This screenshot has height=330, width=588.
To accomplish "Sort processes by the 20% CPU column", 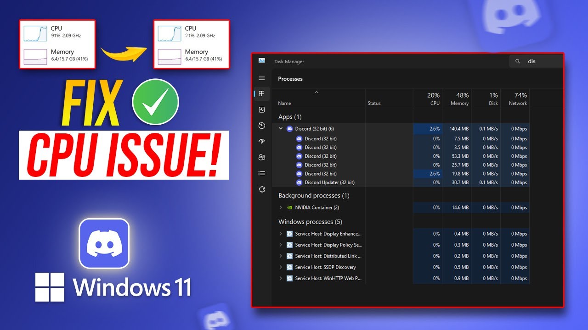I will (428, 99).
